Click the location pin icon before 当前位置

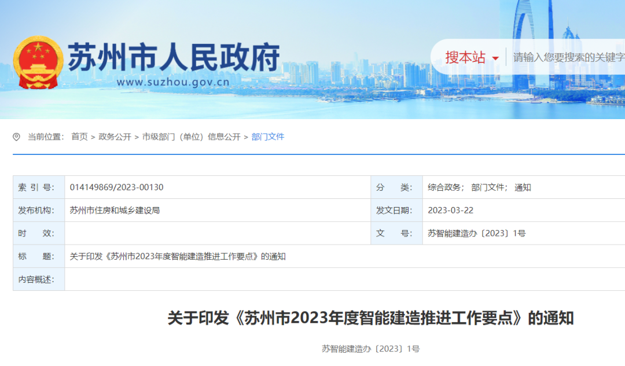[16, 137]
